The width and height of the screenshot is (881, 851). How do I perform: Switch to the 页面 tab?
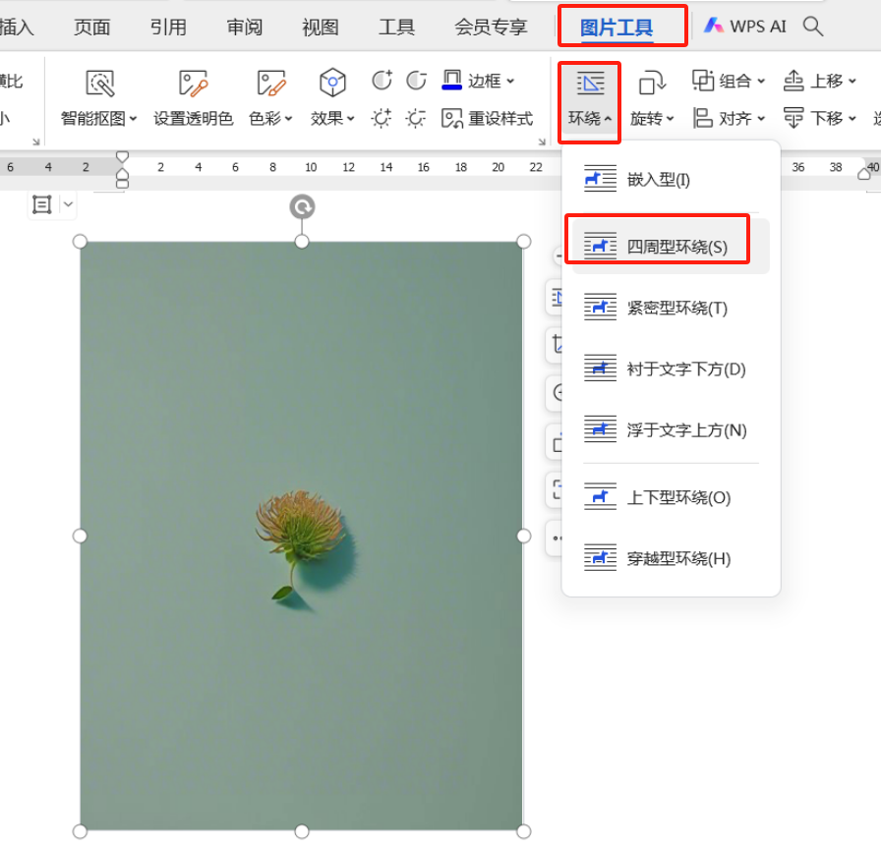(x=92, y=27)
